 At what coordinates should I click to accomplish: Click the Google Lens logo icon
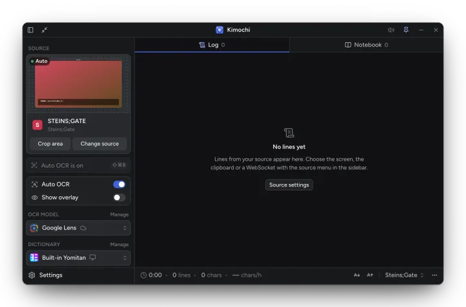pos(34,228)
